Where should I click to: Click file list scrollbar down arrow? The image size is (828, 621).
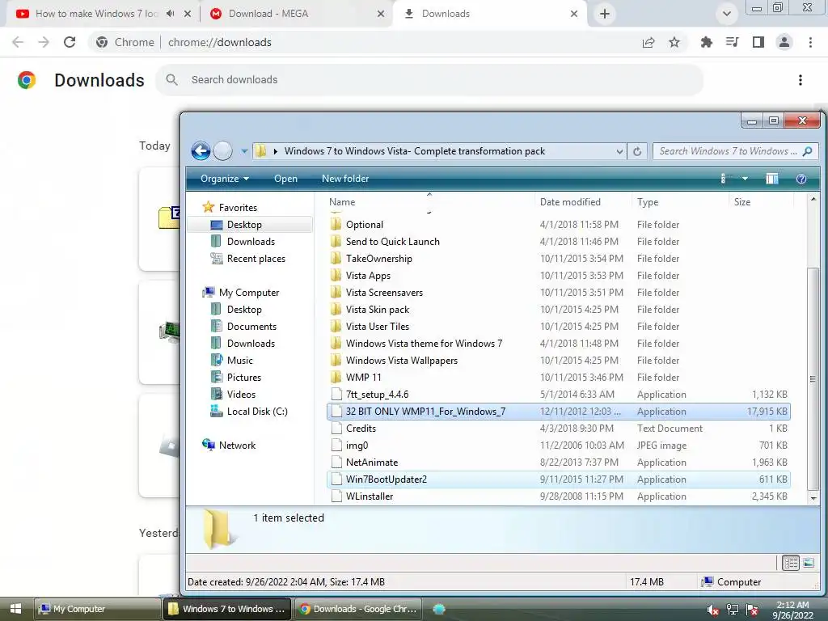coord(813,498)
